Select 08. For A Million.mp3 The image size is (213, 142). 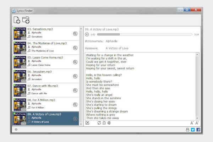pyautogui.click(x=46, y=105)
